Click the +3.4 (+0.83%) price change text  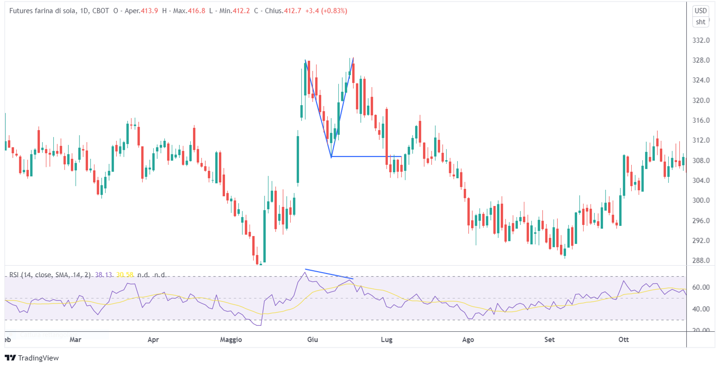click(326, 11)
